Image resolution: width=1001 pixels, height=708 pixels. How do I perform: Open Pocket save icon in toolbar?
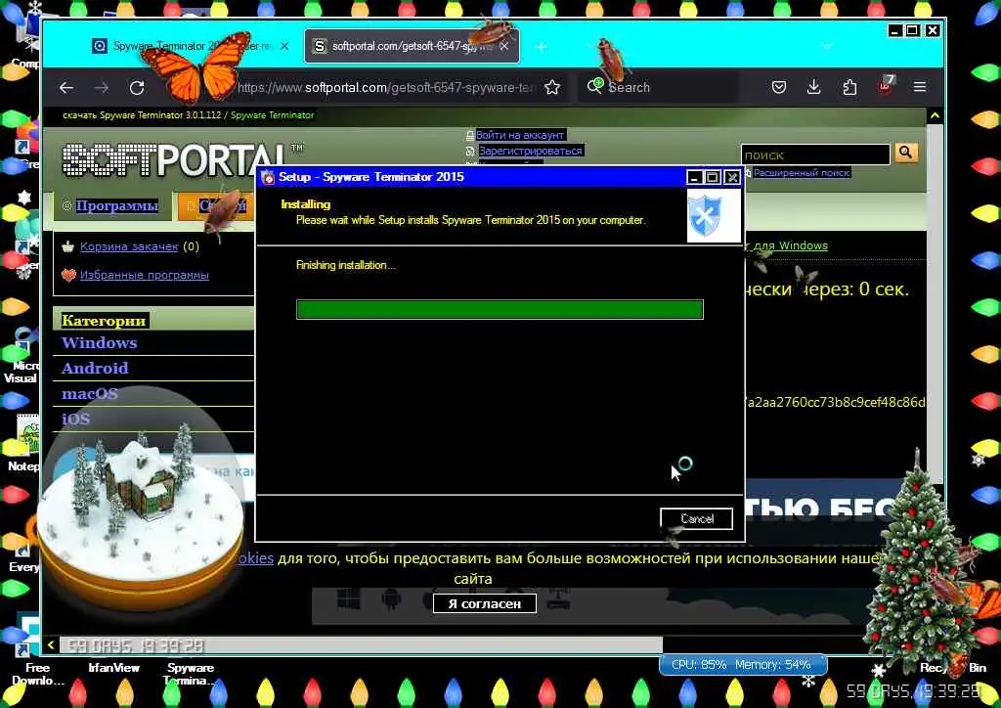click(x=779, y=87)
